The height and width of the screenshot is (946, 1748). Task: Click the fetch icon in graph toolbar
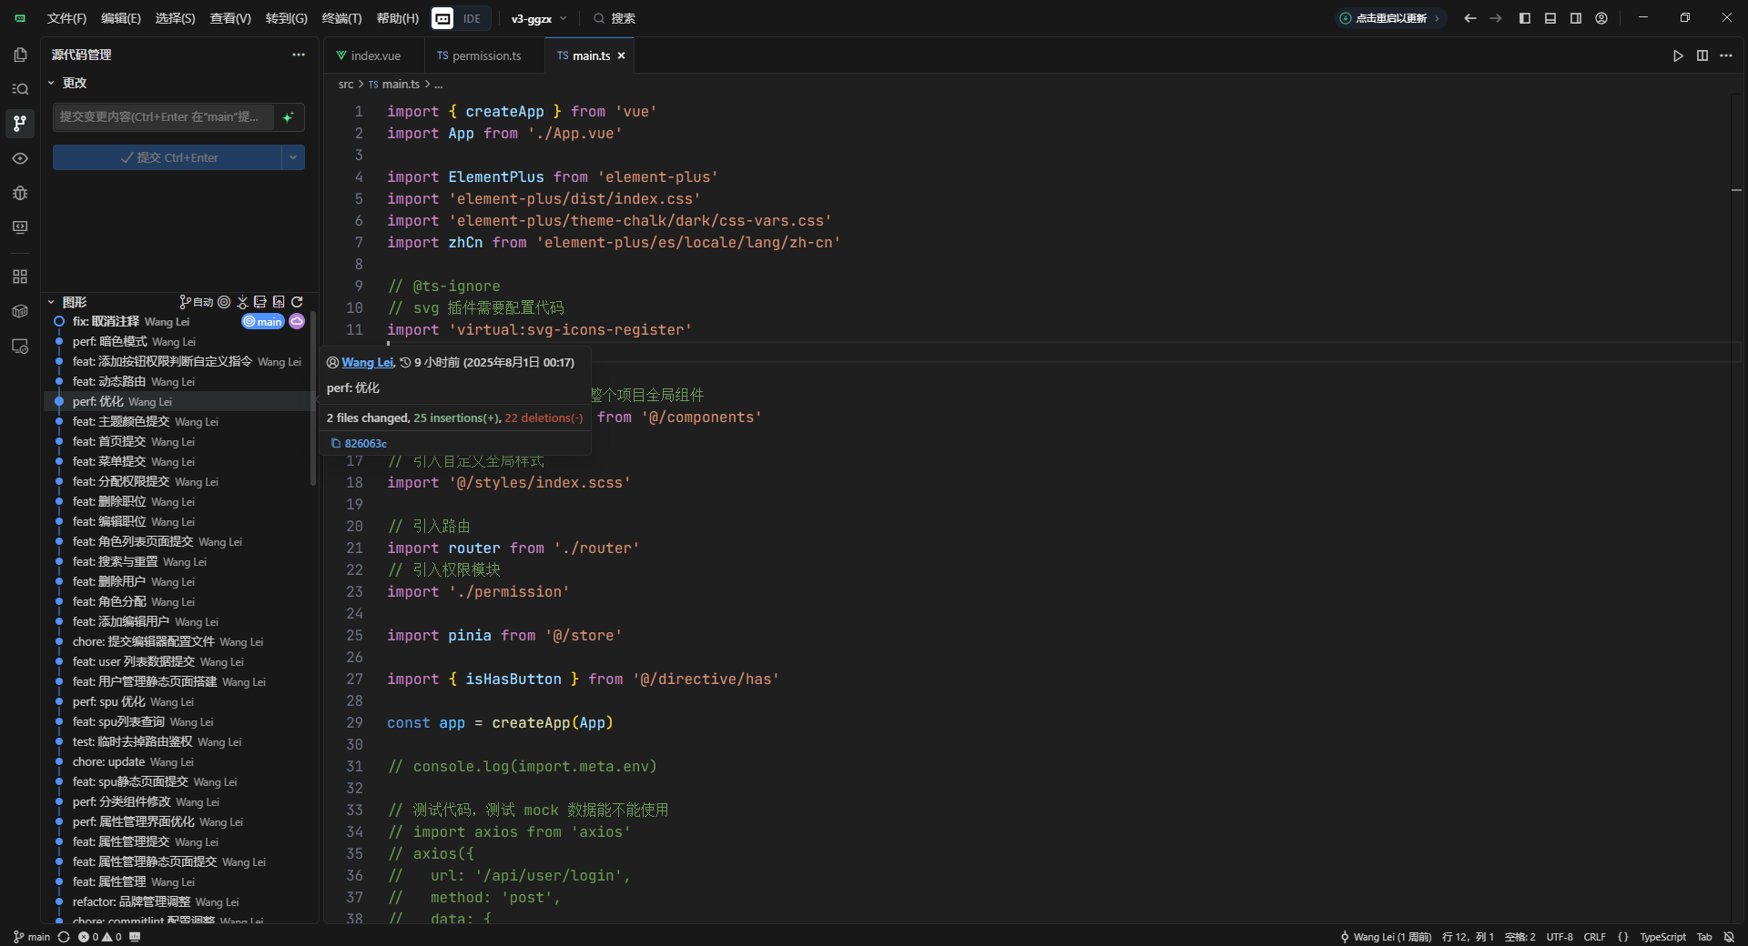[242, 302]
